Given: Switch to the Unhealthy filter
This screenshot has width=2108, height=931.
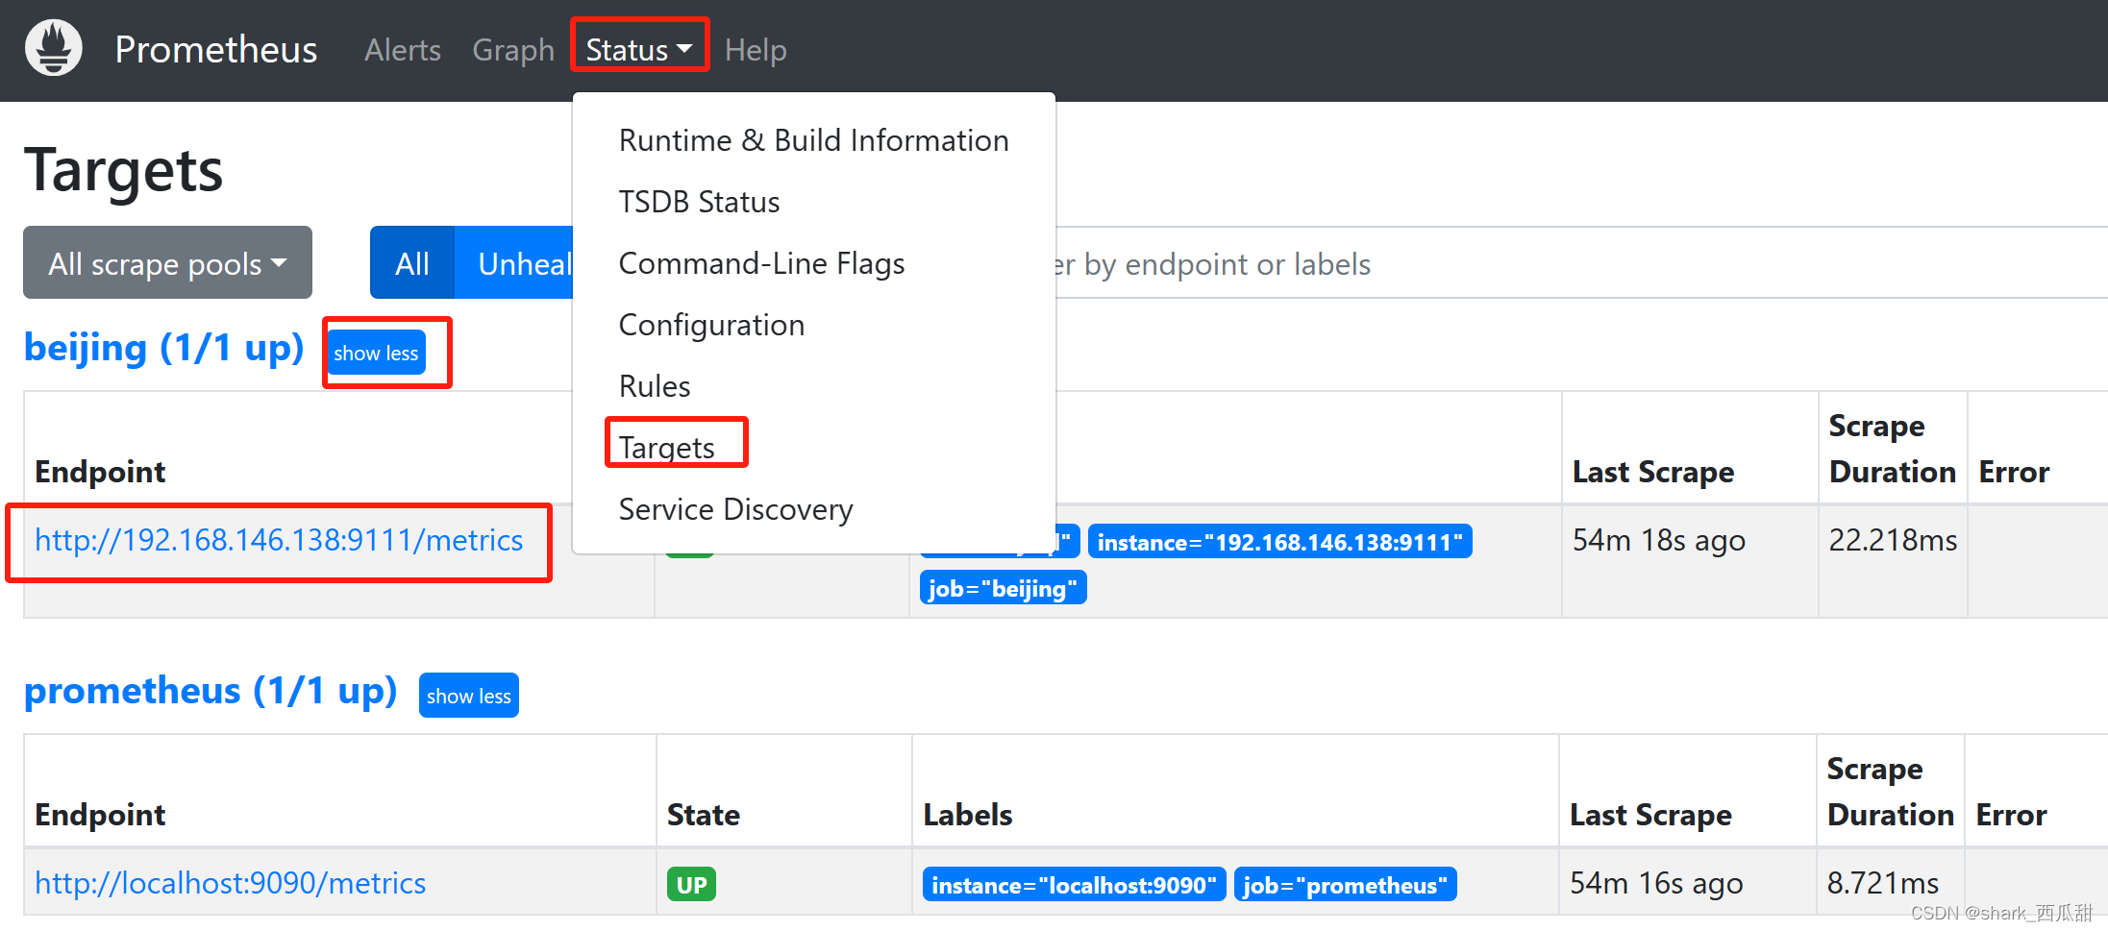Looking at the screenshot, I should pyautogui.click(x=514, y=263).
